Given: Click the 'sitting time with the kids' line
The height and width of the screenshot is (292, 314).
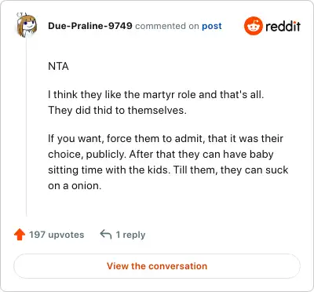Looking at the screenshot, I should tap(168, 170).
